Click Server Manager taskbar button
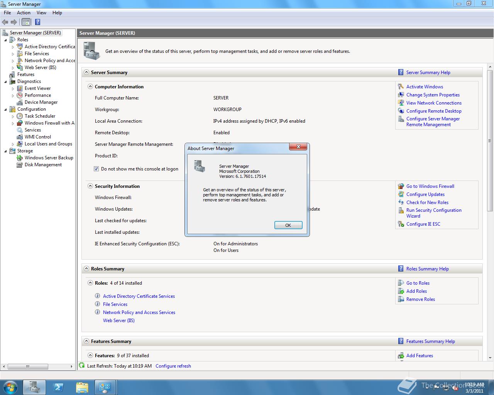 tap(34, 387)
